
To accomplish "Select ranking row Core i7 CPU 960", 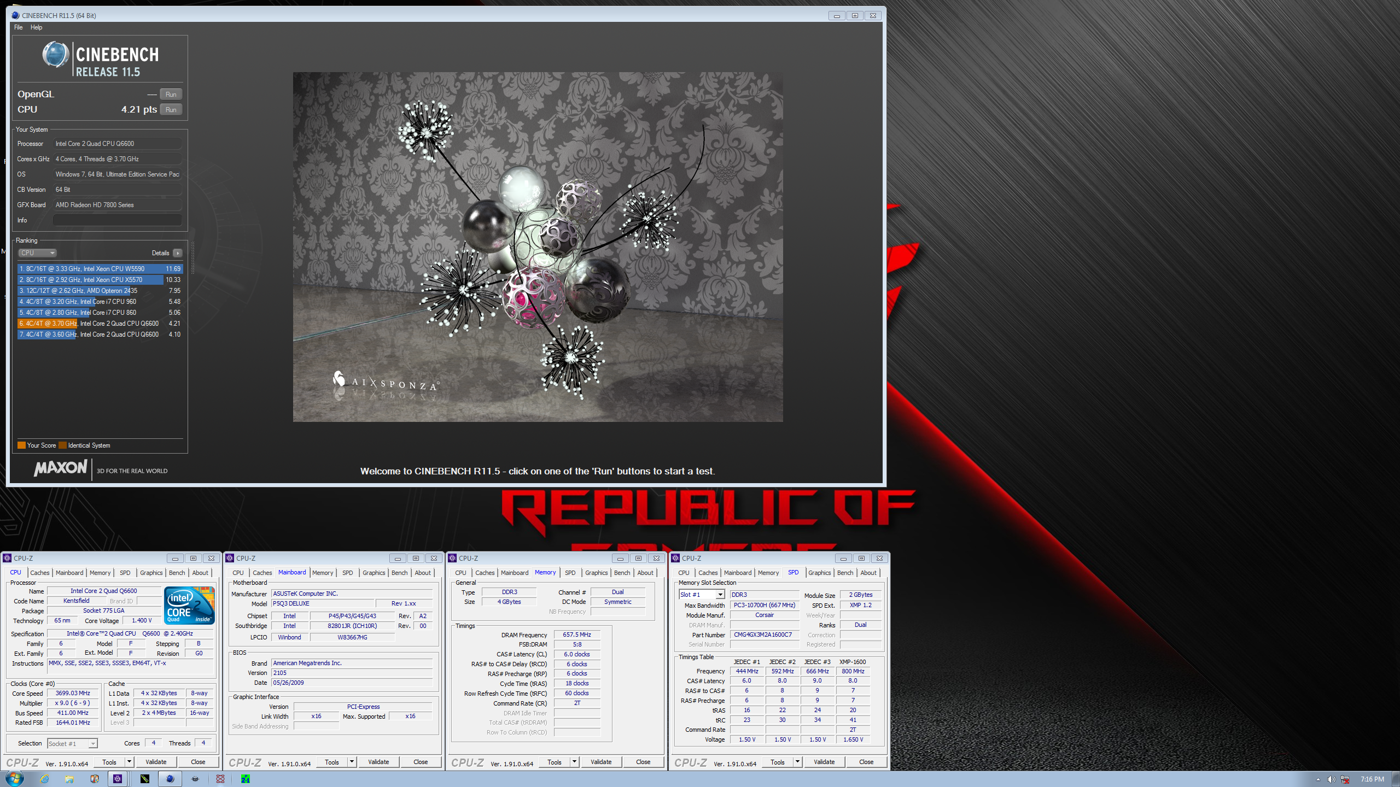I will [100, 302].
